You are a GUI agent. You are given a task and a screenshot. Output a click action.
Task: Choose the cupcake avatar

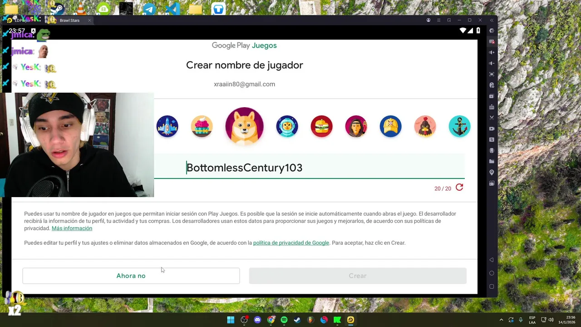(x=202, y=126)
